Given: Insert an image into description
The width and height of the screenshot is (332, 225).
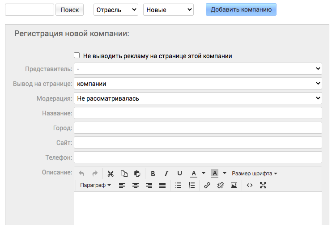Looking at the screenshot, I should 234,186.
